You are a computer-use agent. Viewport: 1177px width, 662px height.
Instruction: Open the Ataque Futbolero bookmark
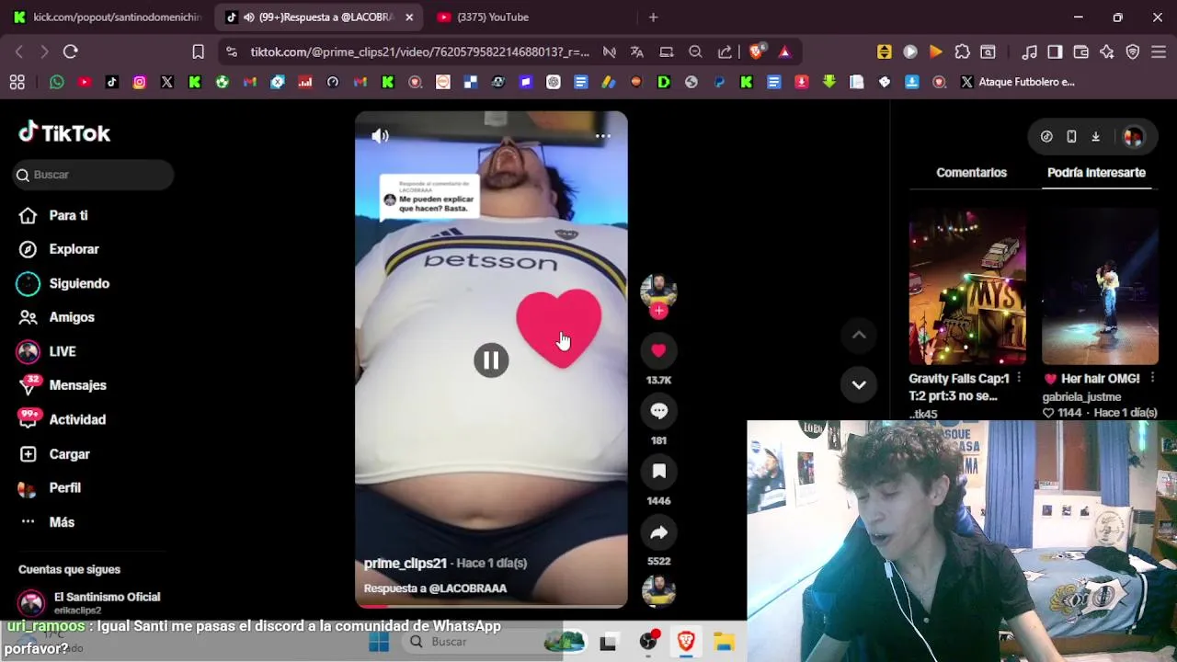coord(1017,82)
